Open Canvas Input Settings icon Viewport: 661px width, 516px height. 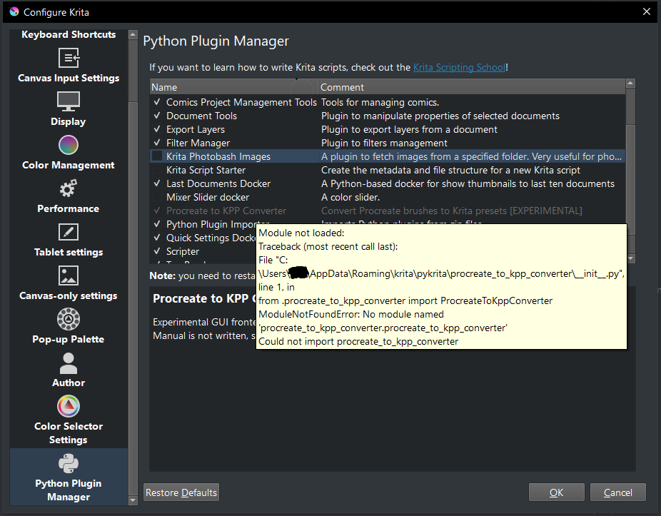click(x=69, y=58)
